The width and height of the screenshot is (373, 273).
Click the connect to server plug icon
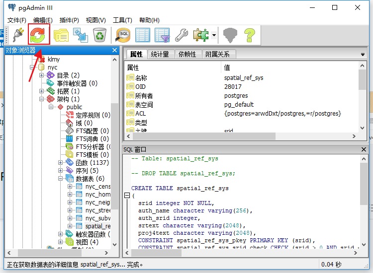(18, 35)
